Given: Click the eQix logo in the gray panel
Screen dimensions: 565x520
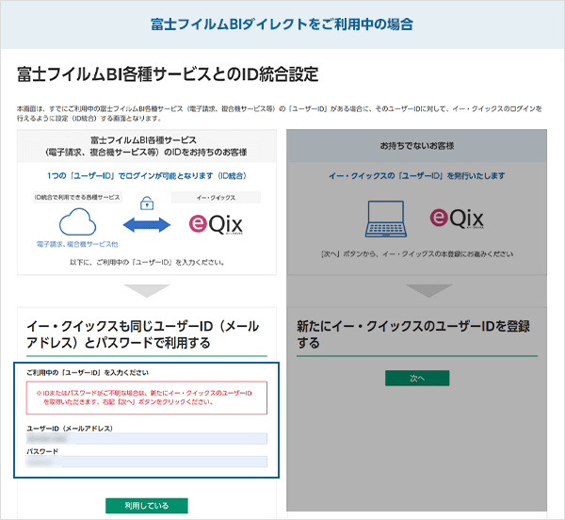Looking at the screenshot, I should 457,219.
